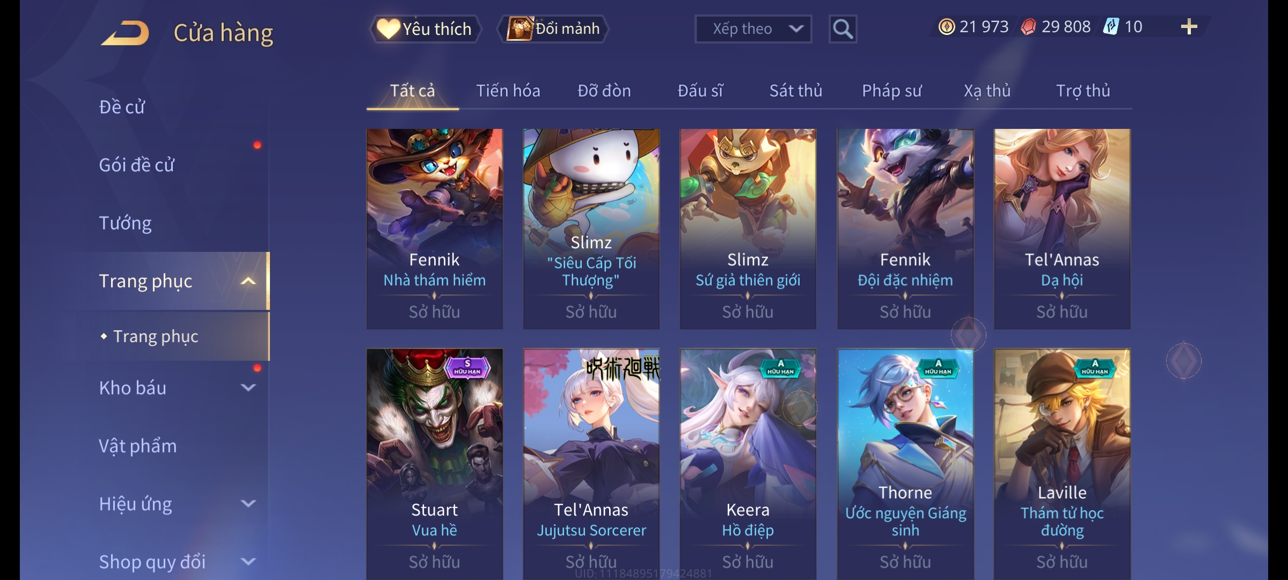Tap the plus icon to add currency

1189,27
